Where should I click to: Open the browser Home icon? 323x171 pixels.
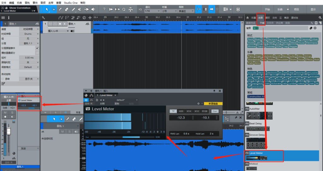tap(248, 18)
